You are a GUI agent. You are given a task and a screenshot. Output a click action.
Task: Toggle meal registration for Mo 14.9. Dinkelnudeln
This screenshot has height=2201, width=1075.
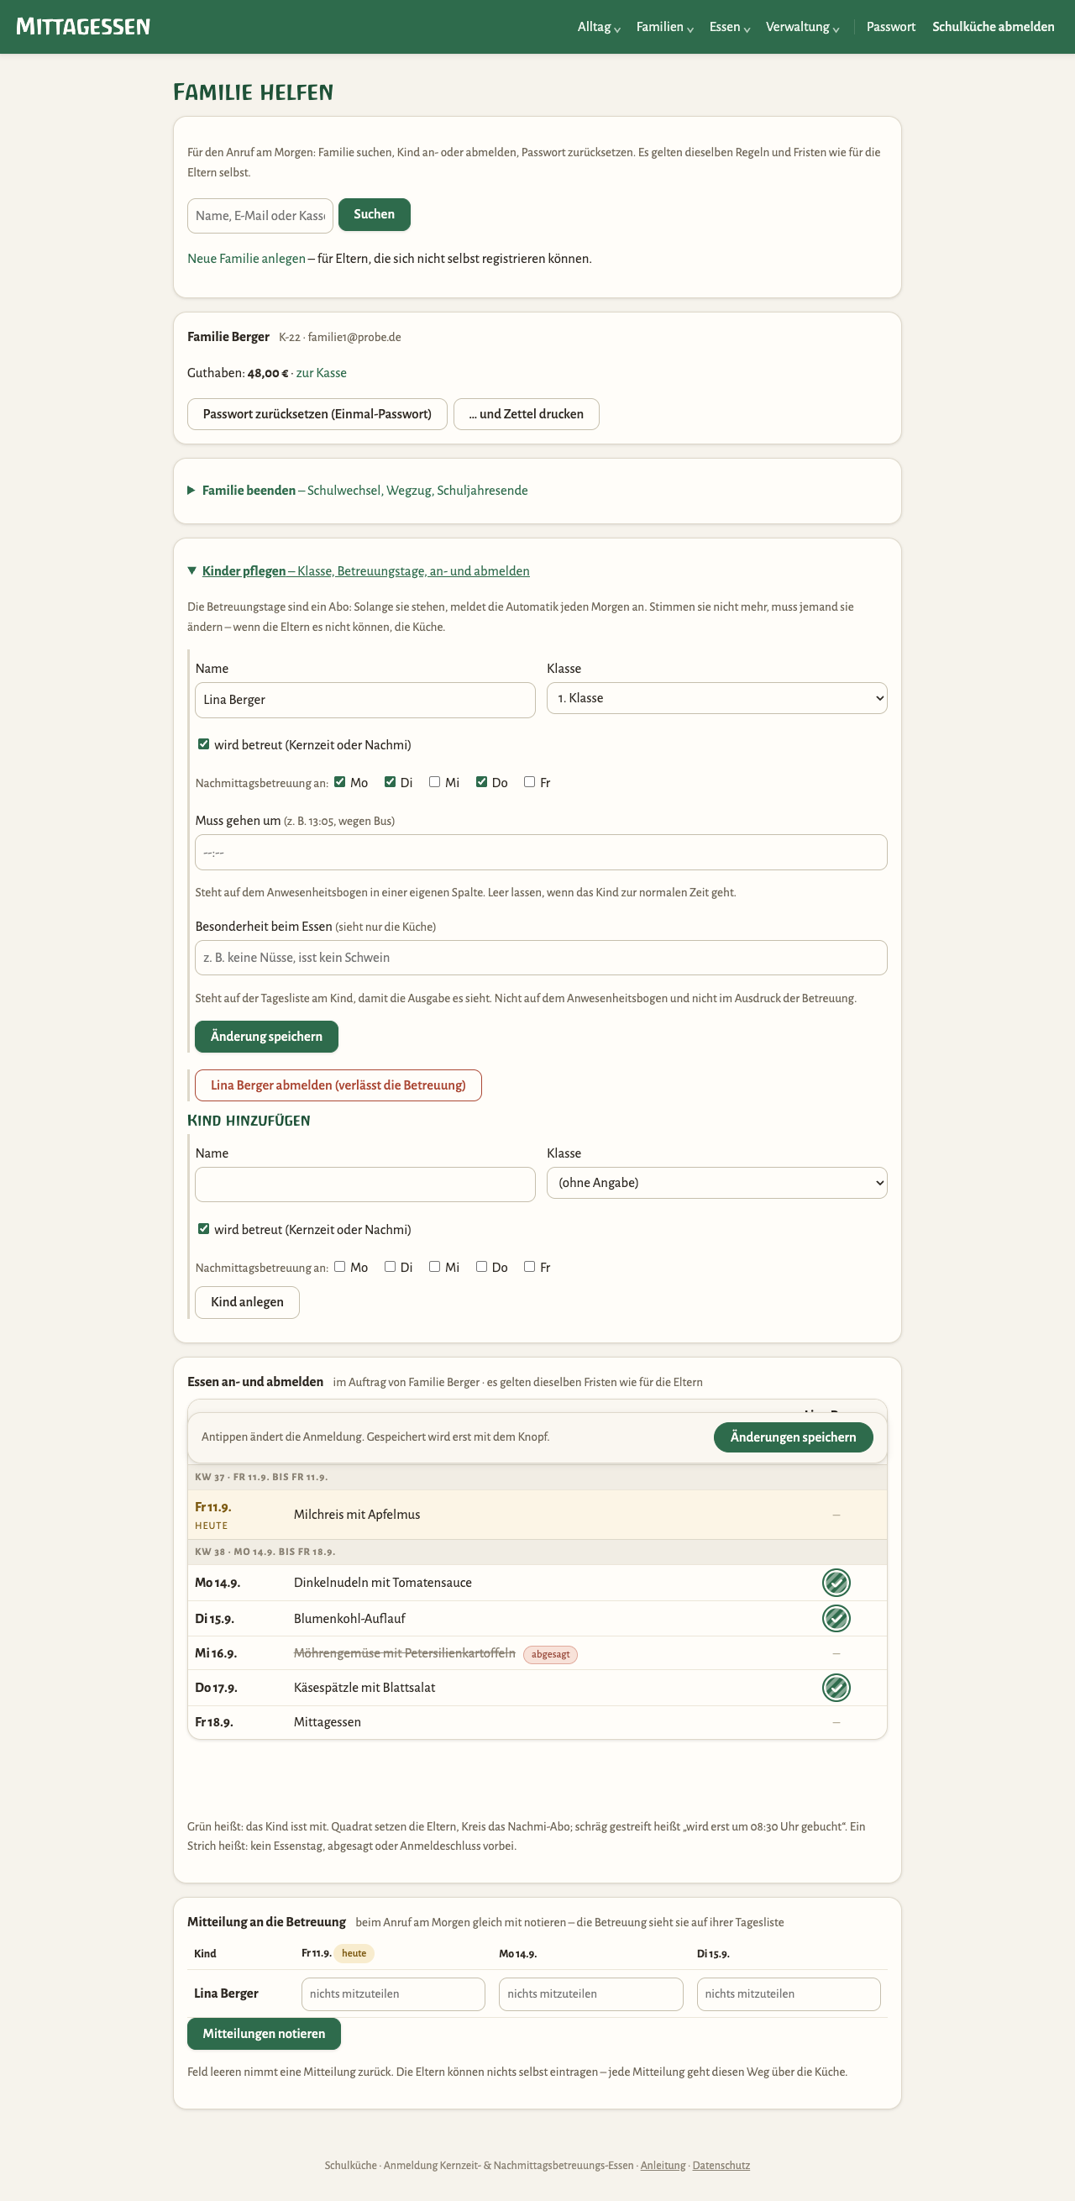coord(836,1583)
